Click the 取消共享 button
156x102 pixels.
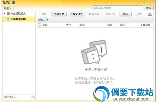94,14
